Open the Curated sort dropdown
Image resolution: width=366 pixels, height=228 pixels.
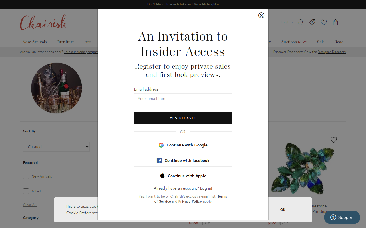(56, 147)
